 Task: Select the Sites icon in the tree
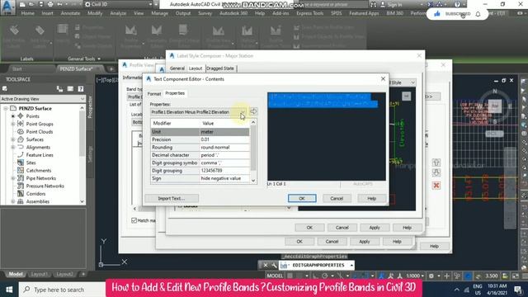click(21, 163)
